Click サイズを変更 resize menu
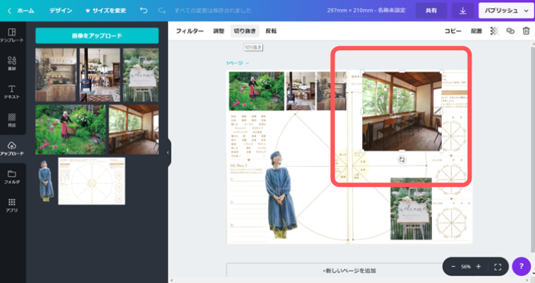This screenshot has width=535, height=283. click(x=105, y=11)
